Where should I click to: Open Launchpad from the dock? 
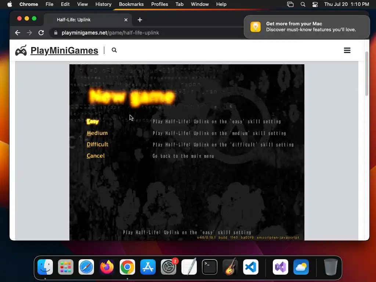tap(66, 267)
